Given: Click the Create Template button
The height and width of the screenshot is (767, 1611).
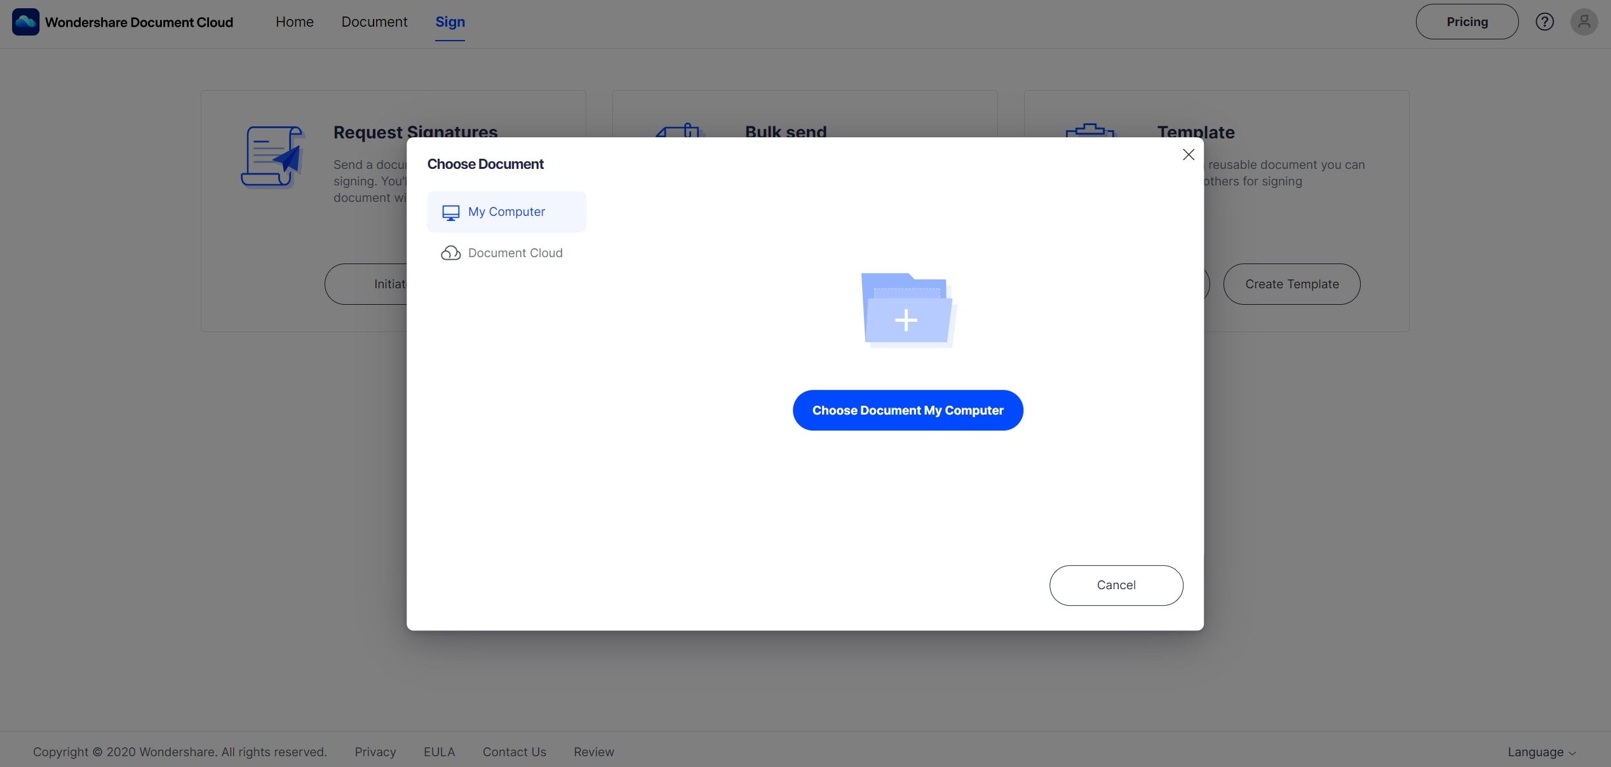Looking at the screenshot, I should click(1291, 284).
